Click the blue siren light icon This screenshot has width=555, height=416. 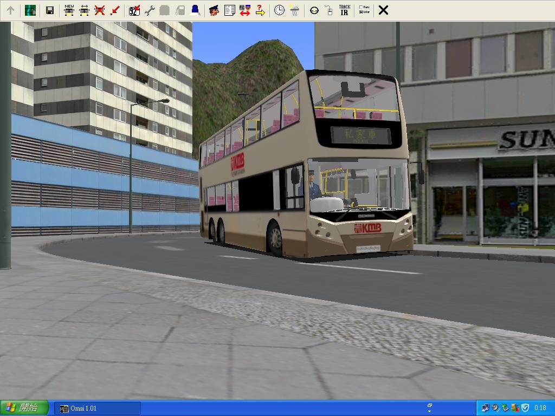click(195, 10)
